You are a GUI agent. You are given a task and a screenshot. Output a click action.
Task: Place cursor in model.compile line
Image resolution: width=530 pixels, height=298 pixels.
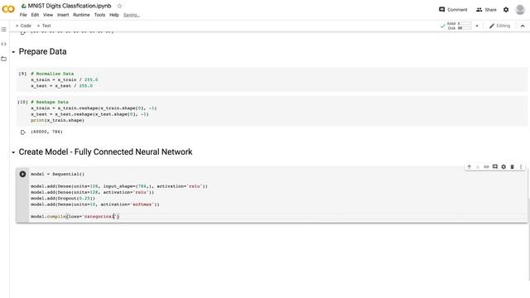75,216
